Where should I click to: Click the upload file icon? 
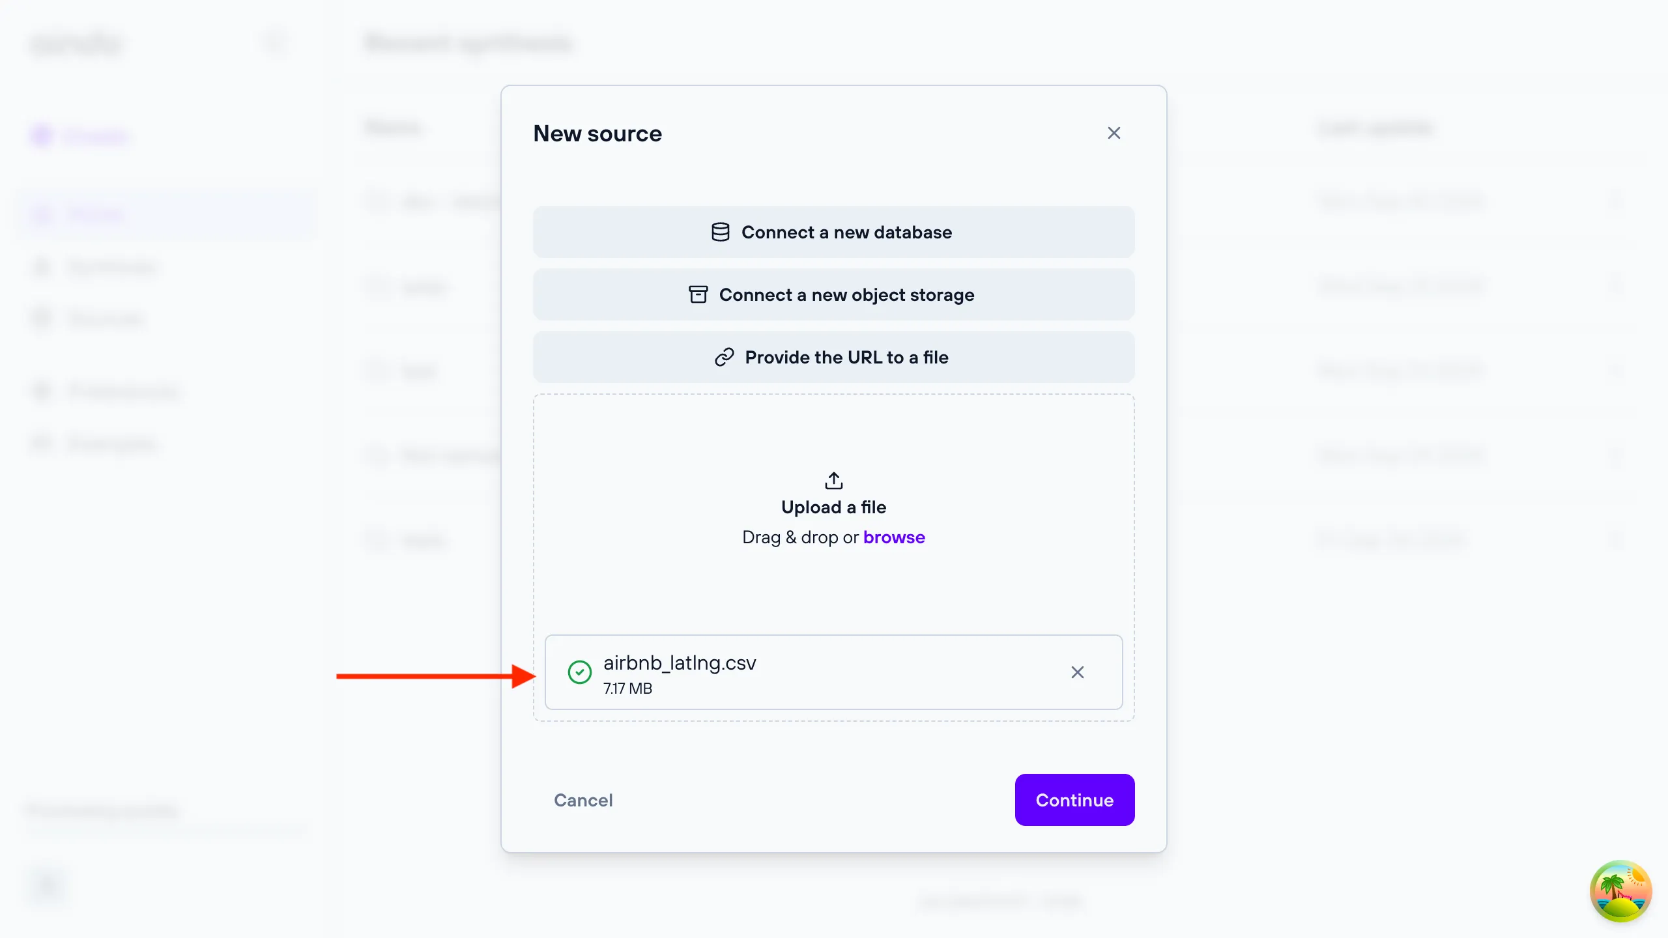834,480
